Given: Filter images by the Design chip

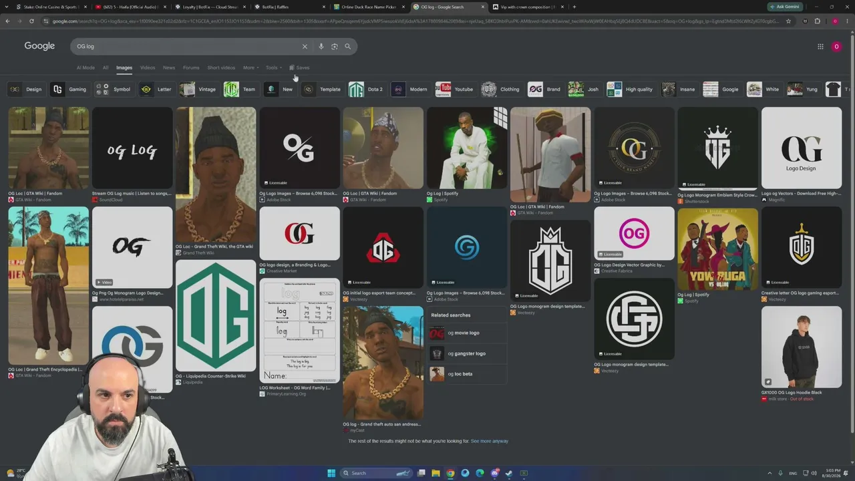Looking at the screenshot, I should 26,90.
